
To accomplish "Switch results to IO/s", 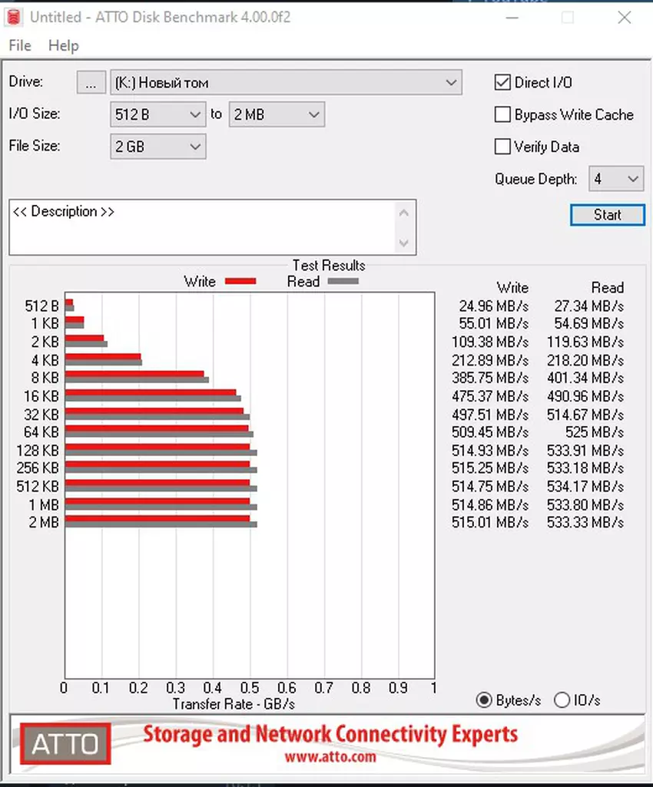I will point(562,700).
